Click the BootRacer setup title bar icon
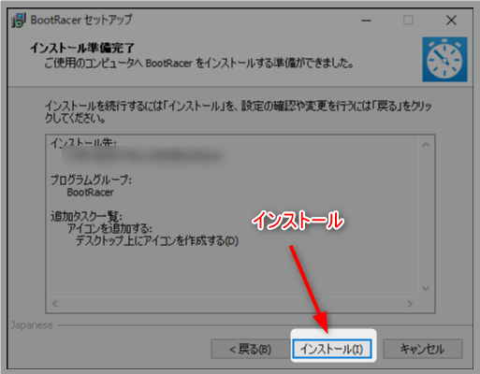This screenshot has height=374, width=480. (x=19, y=21)
